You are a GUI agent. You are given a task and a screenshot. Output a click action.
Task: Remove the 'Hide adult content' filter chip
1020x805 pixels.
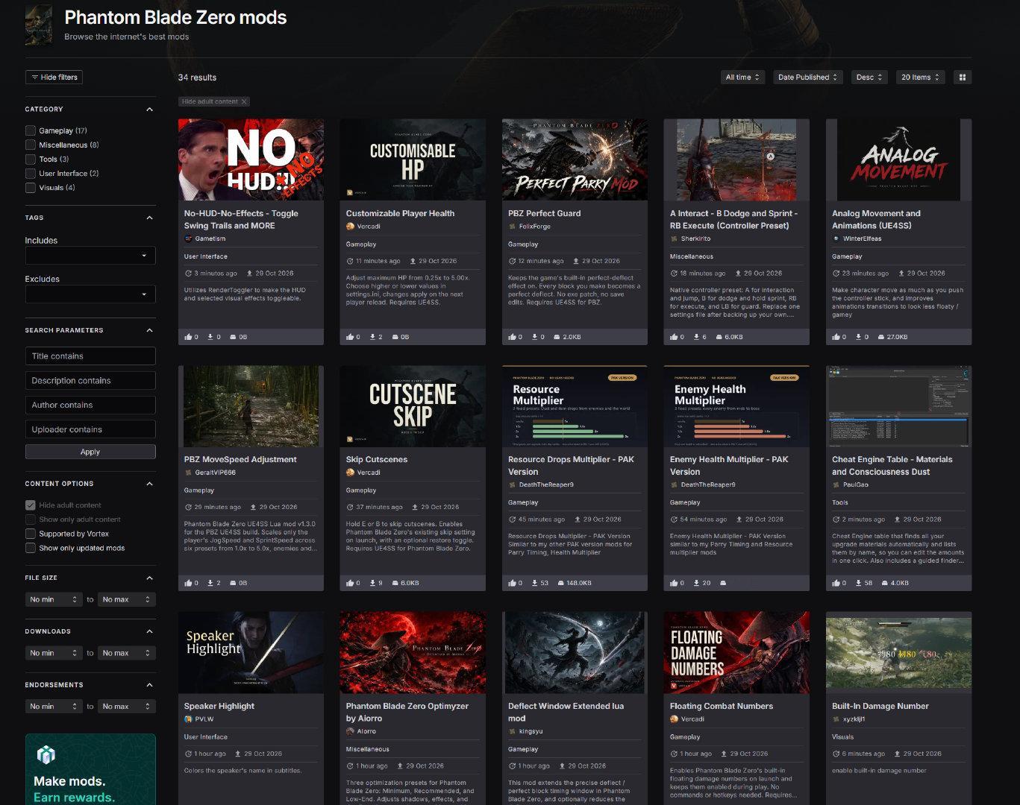coord(244,101)
